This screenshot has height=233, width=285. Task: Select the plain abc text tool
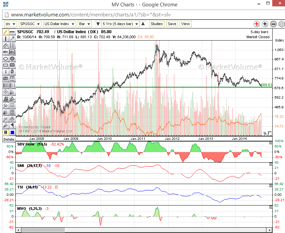tap(5, 52)
